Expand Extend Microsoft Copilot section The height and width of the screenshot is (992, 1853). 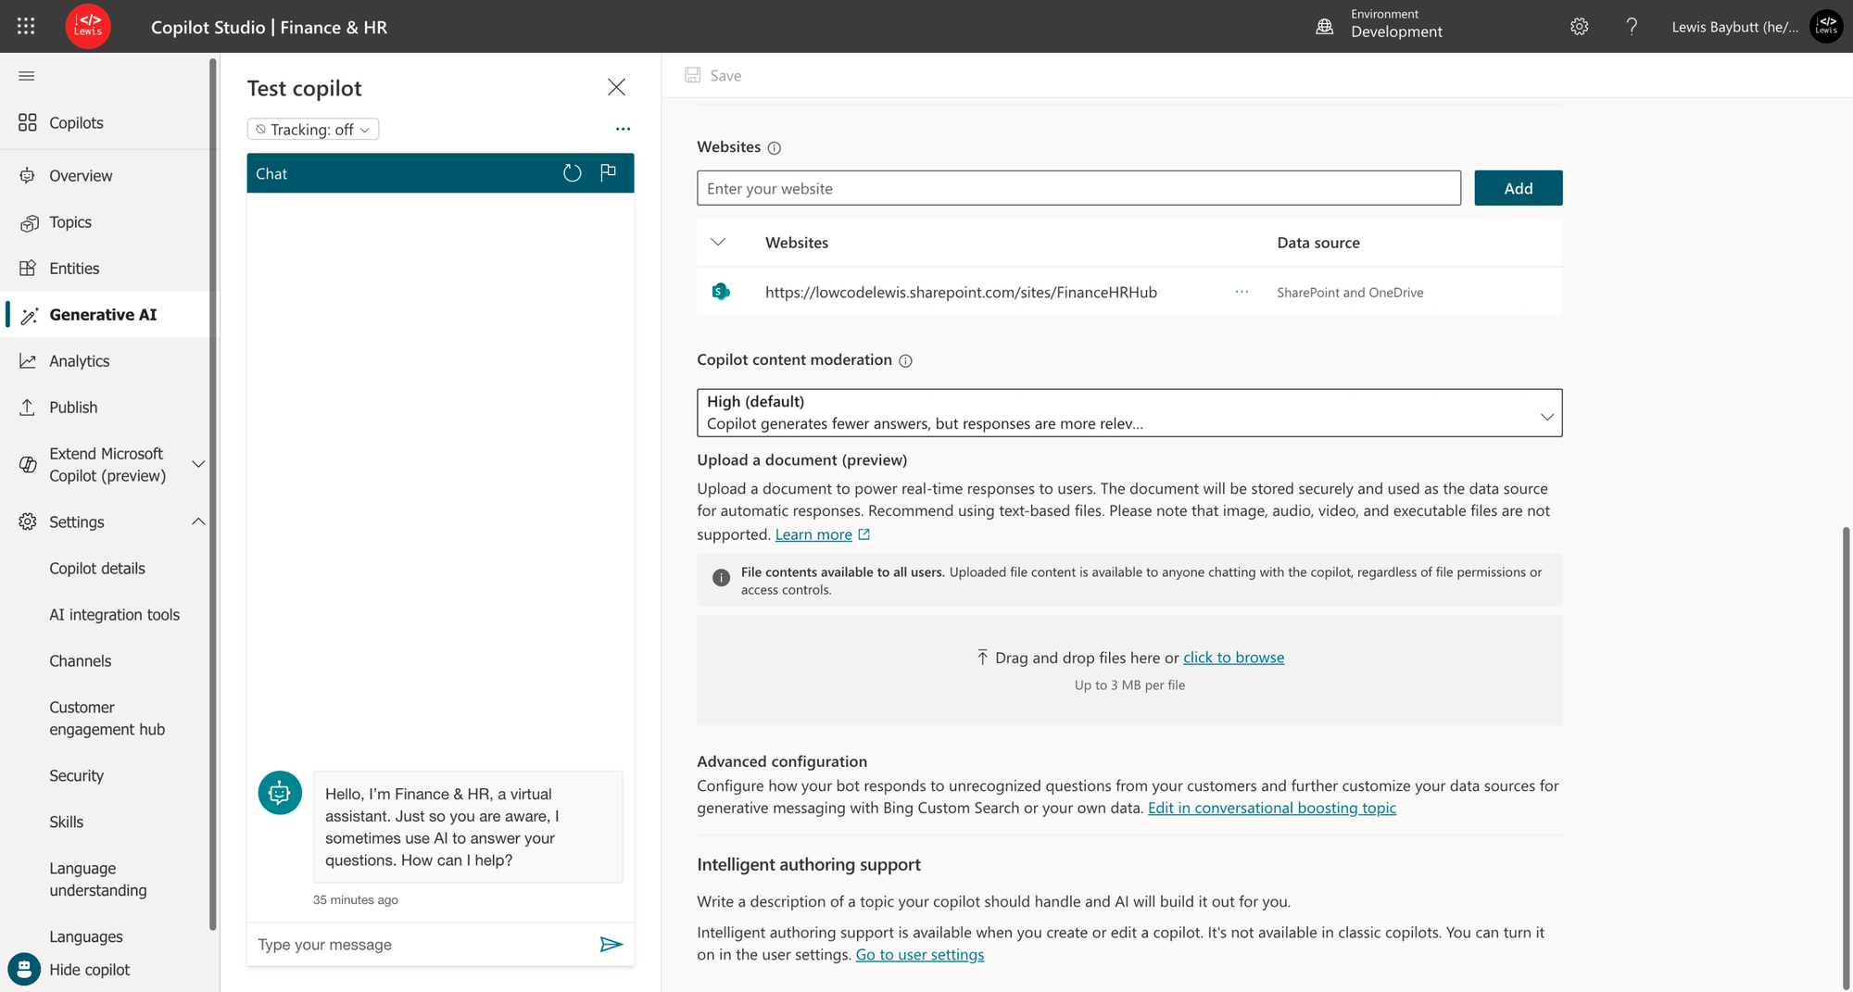point(198,464)
